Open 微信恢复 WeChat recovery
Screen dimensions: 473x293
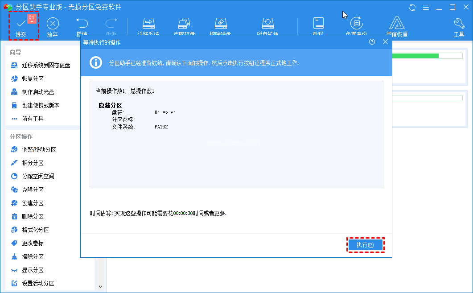point(397,24)
